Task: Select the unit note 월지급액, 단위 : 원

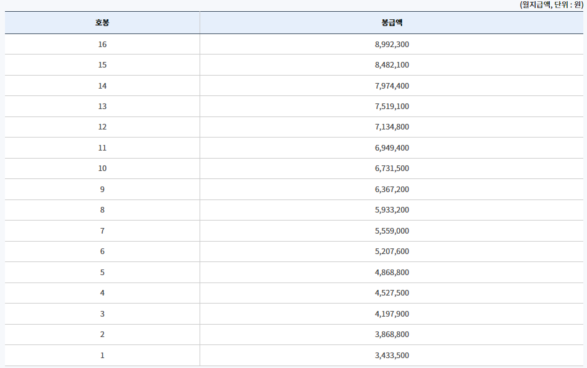Action: (x=551, y=5)
